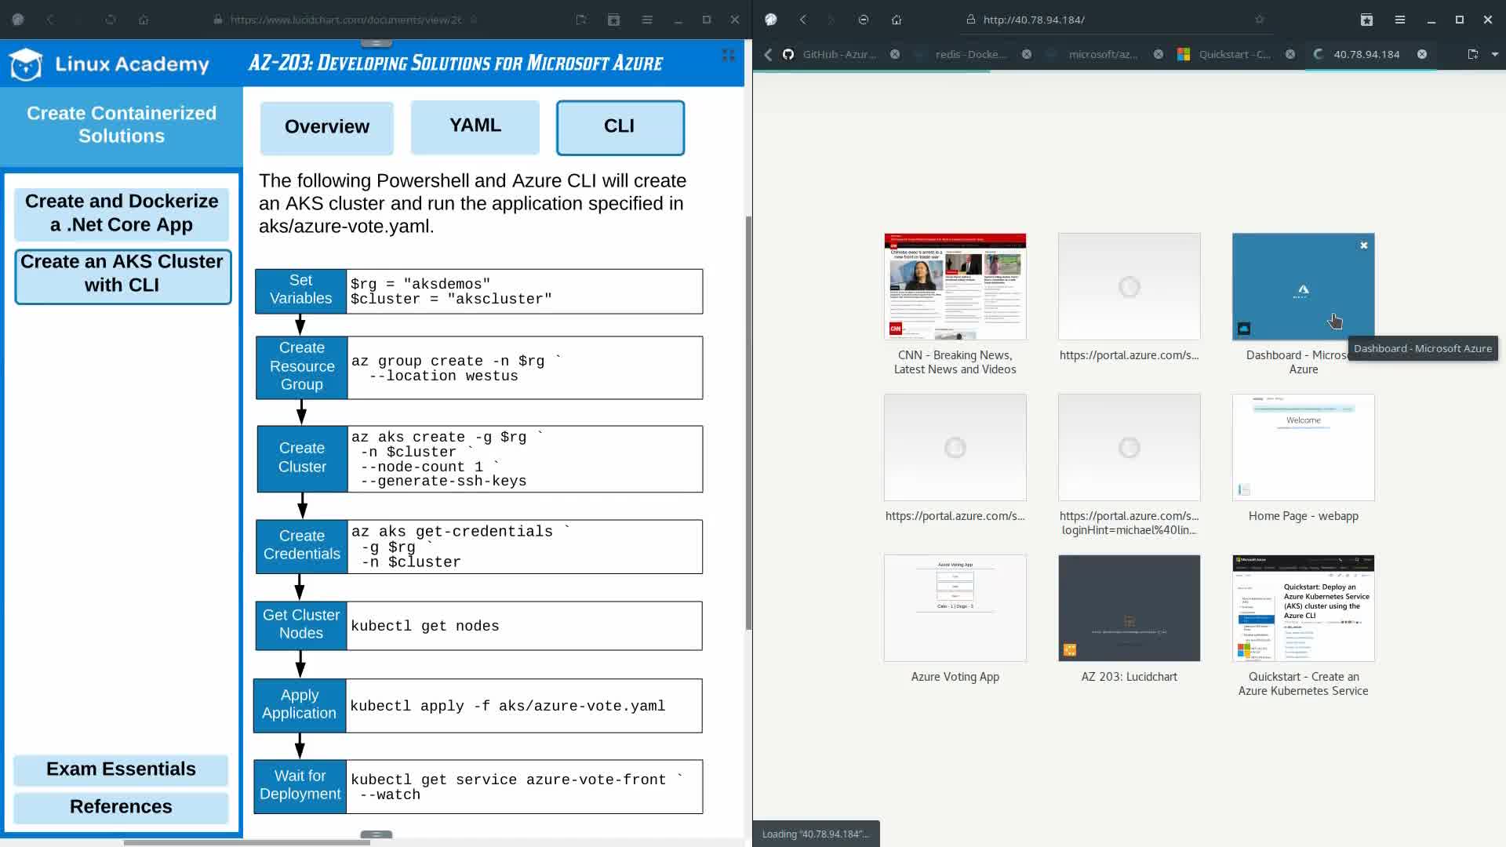Remove the Dashboard Microsoft Azure tile
Screen dimensions: 1506x847
pyautogui.click(x=1363, y=245)
